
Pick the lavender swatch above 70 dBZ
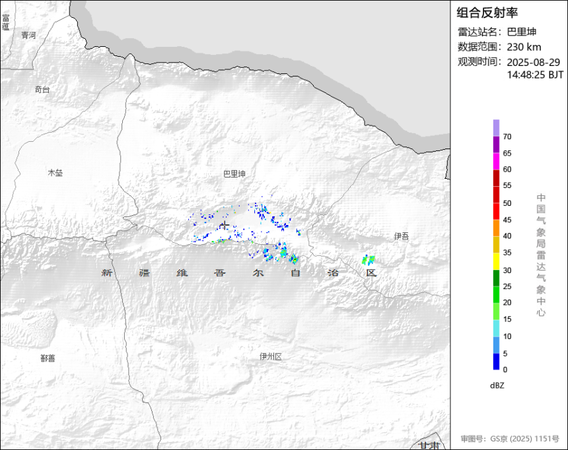coord(496,128)
